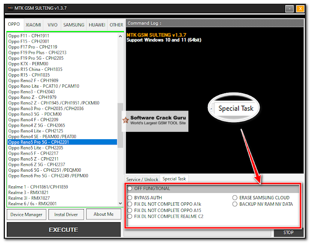The width and height of the screenshot is (310, 243).
Task: Select Oppo Reno5 Z - CPH2211
Action: [62, 159]
